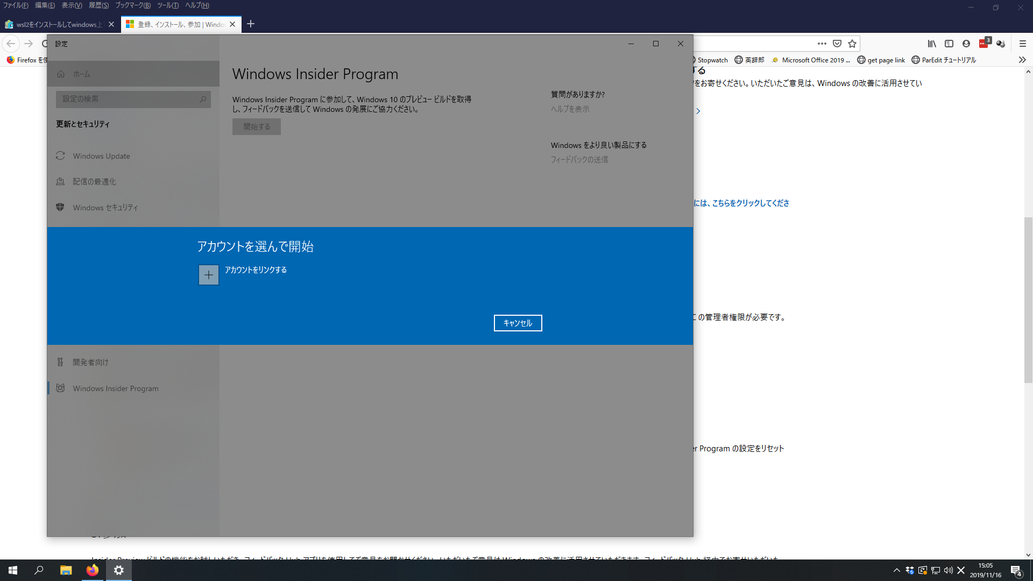Open the ブックマーク(B) menu
The width and height of the screenshot is (1033, 581).
click(133, 5)
